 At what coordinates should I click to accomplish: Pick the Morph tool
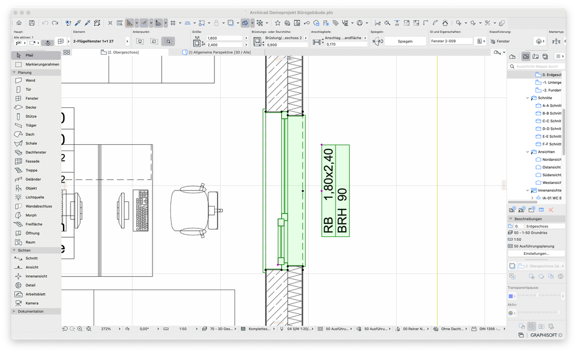point(31,215)
